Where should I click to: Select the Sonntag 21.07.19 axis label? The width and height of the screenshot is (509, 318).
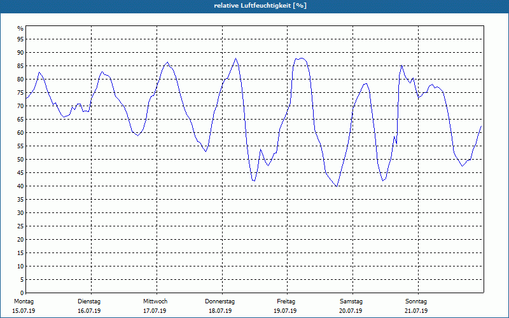click(x=416, y=306)
